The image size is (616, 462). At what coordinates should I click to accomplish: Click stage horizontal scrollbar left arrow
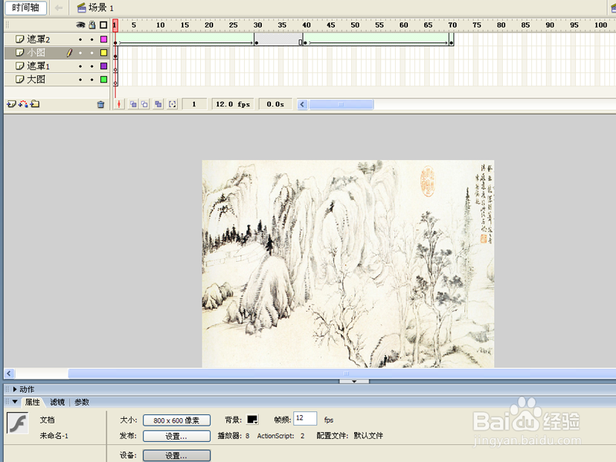pyautogui.click(x=9, y=373)
